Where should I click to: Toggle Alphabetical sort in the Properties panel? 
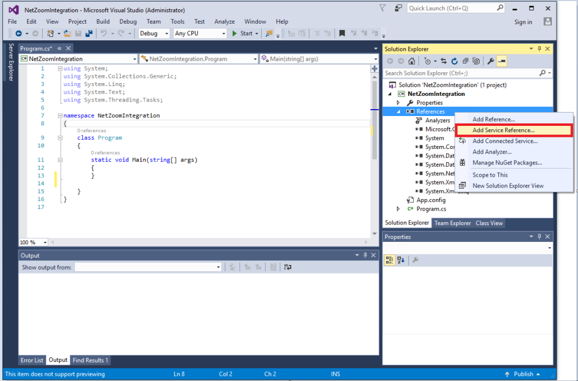click(401, 260)
